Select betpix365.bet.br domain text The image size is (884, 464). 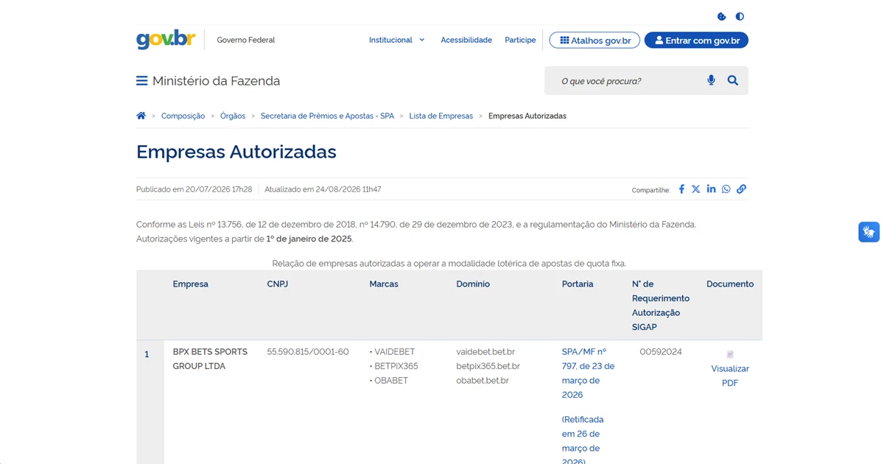[x=488, y=366]
